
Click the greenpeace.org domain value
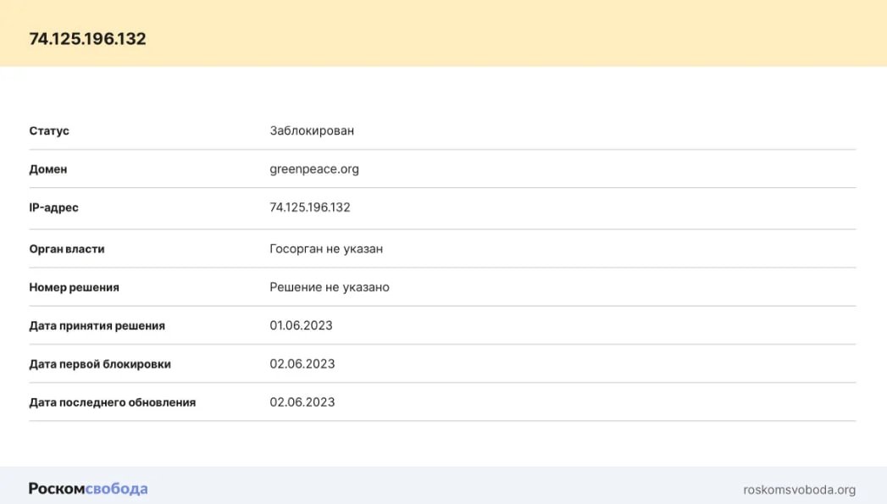(x=313, y=169)
